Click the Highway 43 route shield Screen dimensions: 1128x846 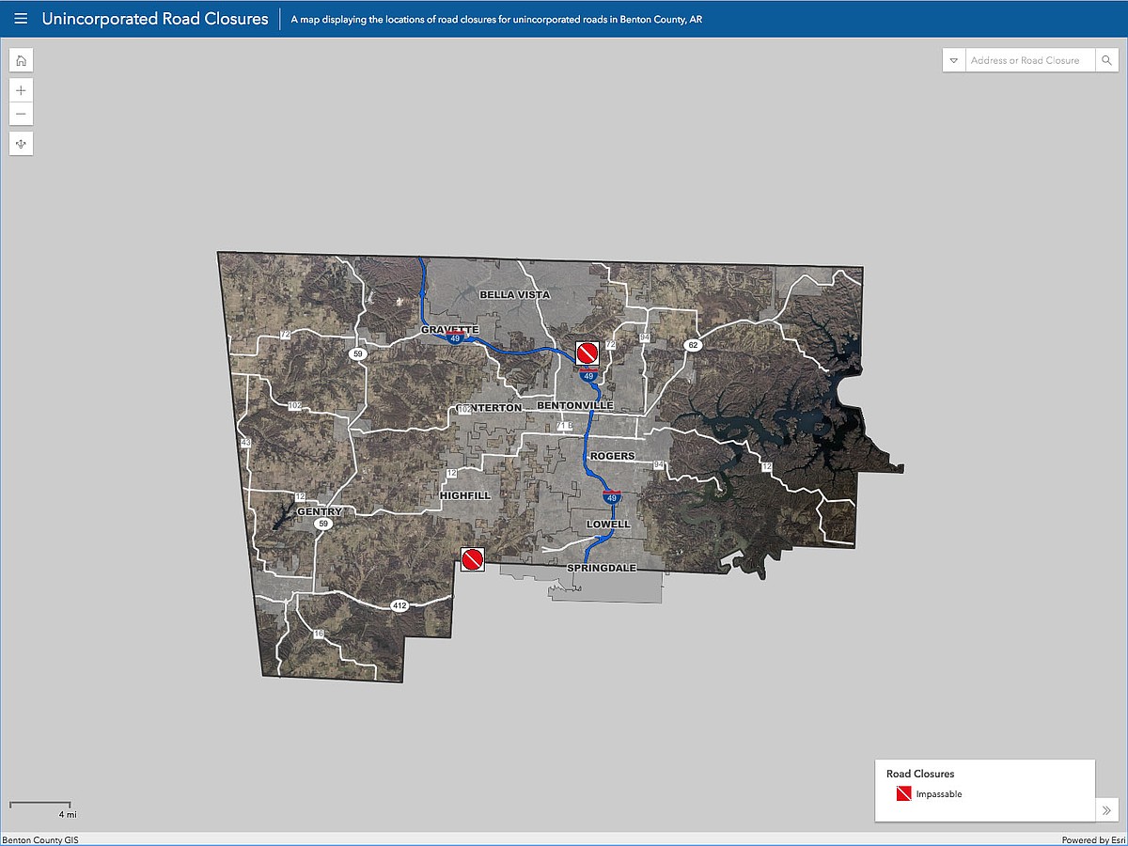[x=246, y=442]
